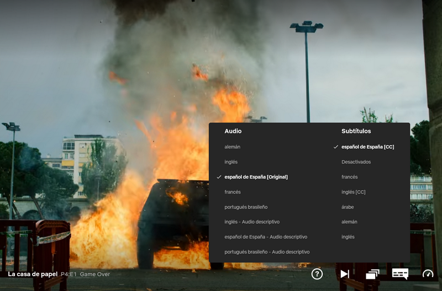Click the Audio column heading
The image size is (442, 291).
233,131
